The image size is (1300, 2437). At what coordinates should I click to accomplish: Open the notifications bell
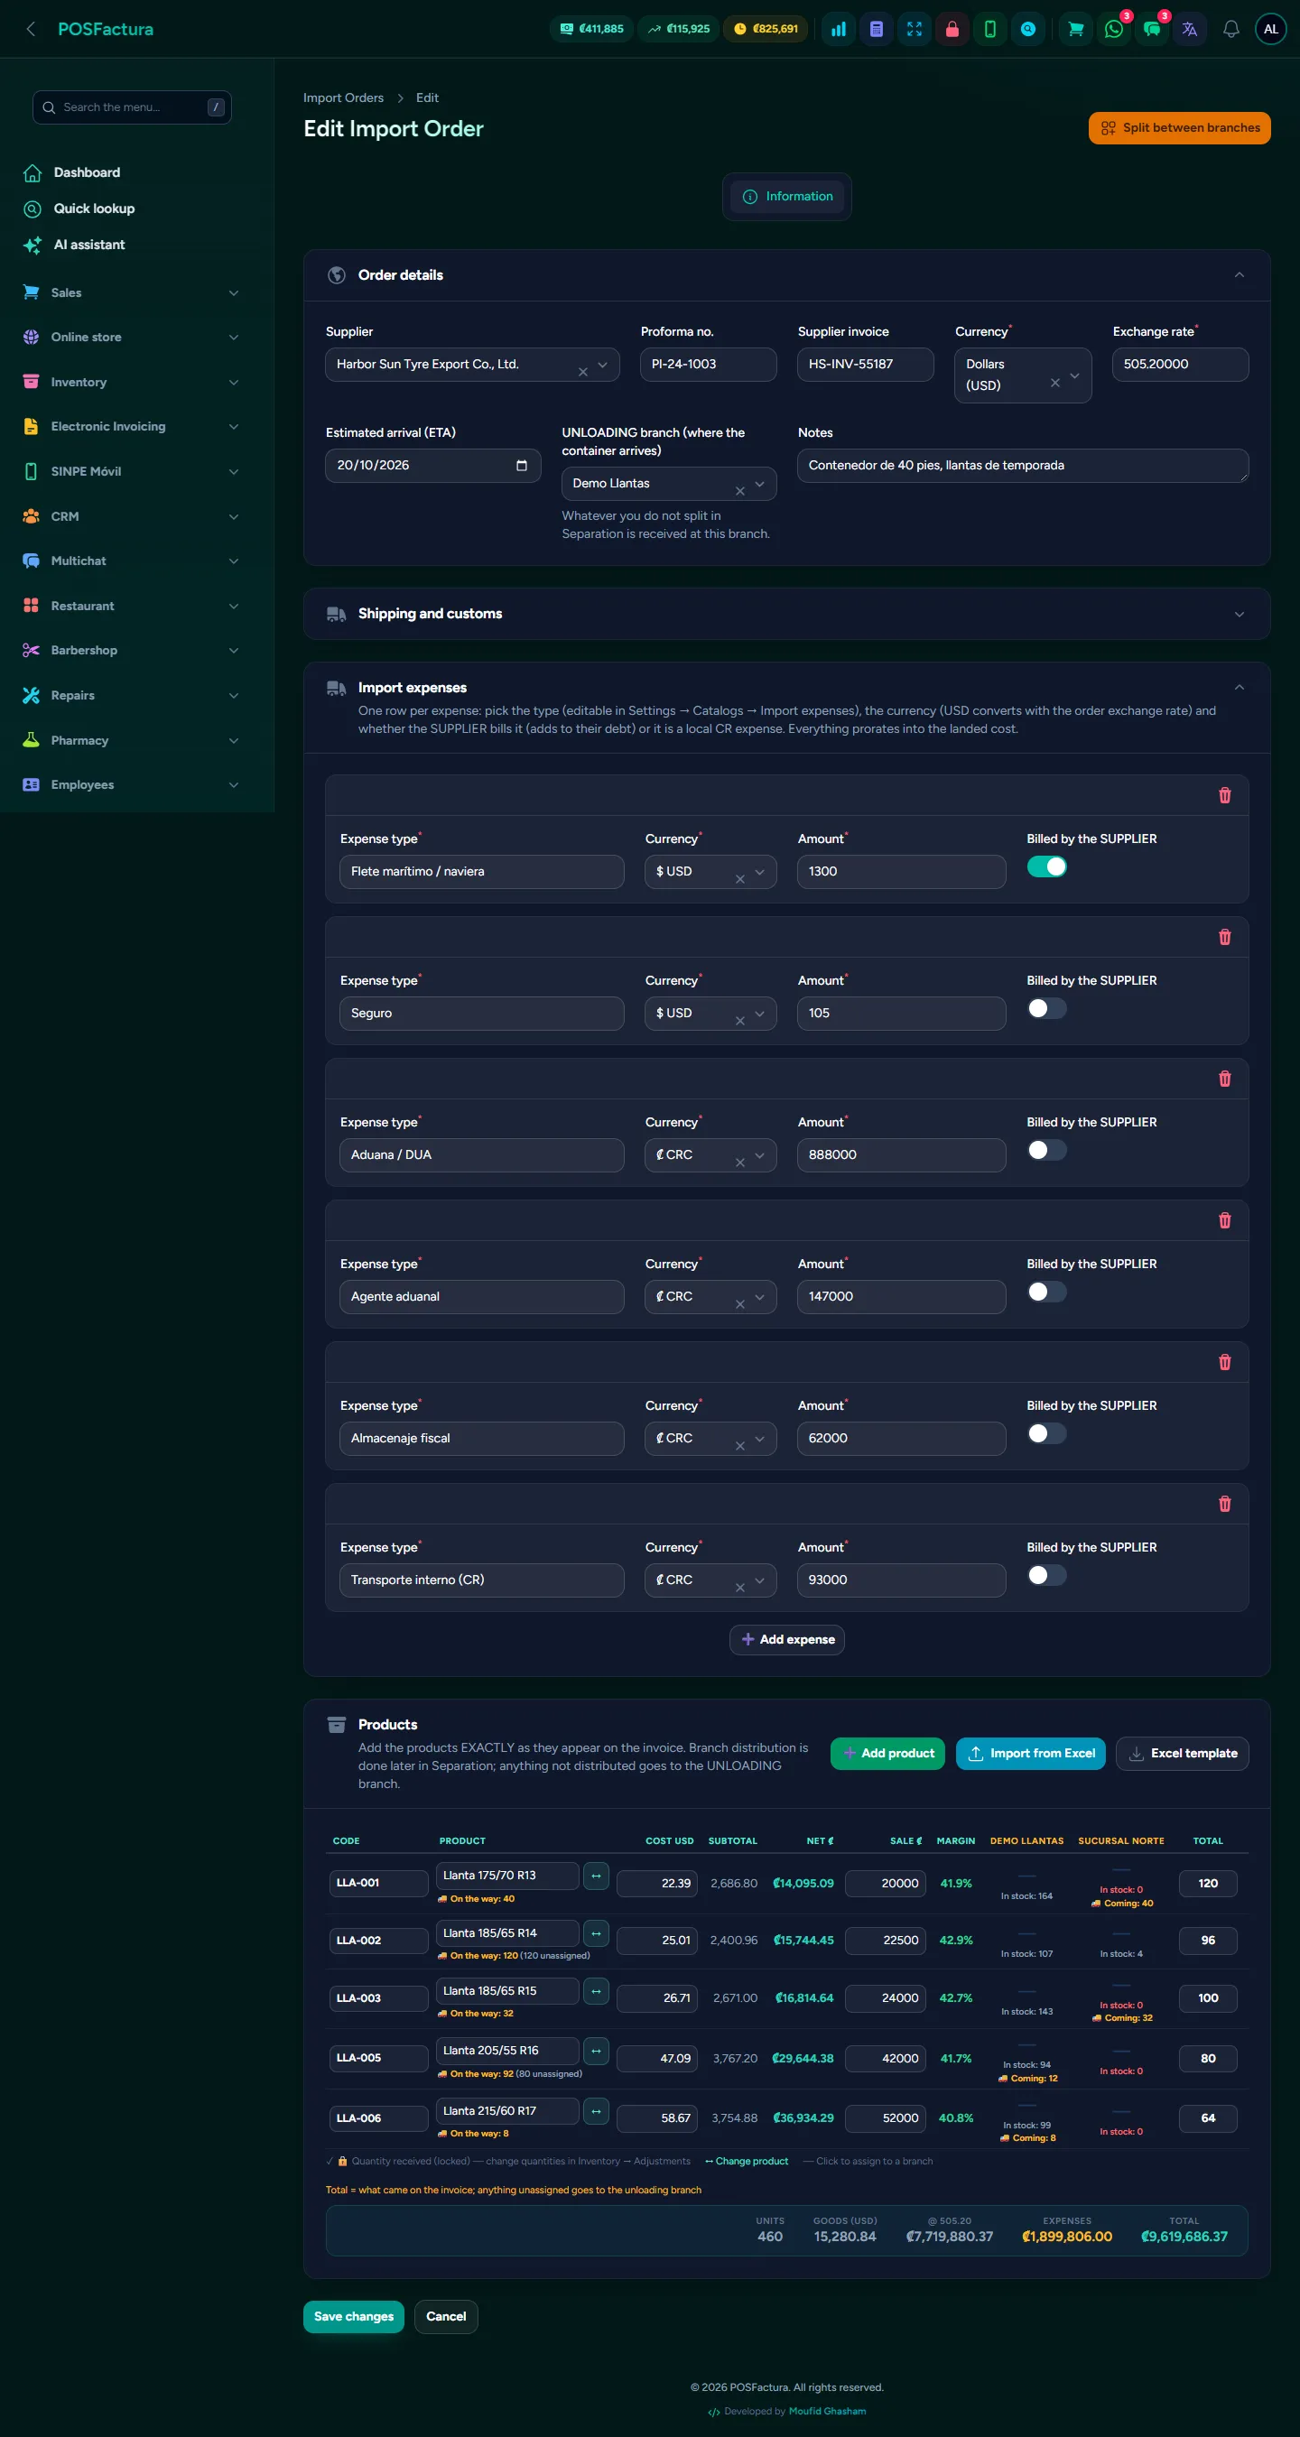click(1230, 29)
